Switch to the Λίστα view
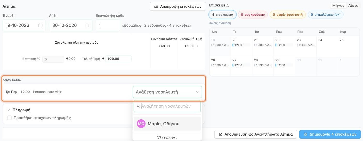363x141 pixels. coord(353,5)
